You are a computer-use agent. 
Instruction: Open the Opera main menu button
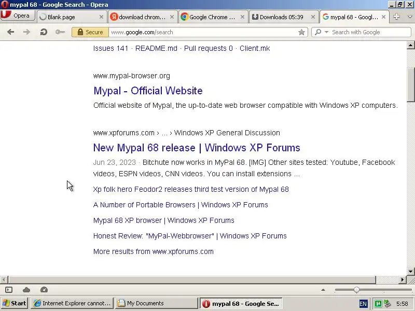18,16
